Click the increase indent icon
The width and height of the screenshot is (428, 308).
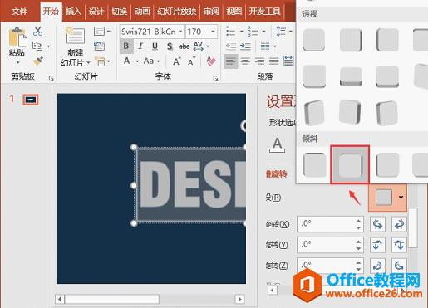coord(245,46)
